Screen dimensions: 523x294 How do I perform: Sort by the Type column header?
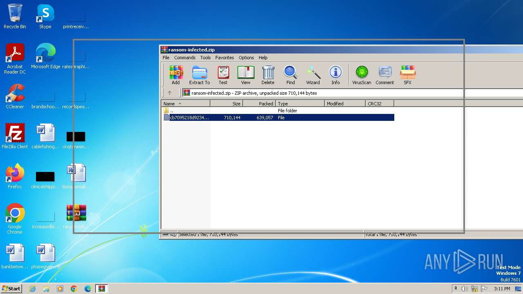click(300, 104)
